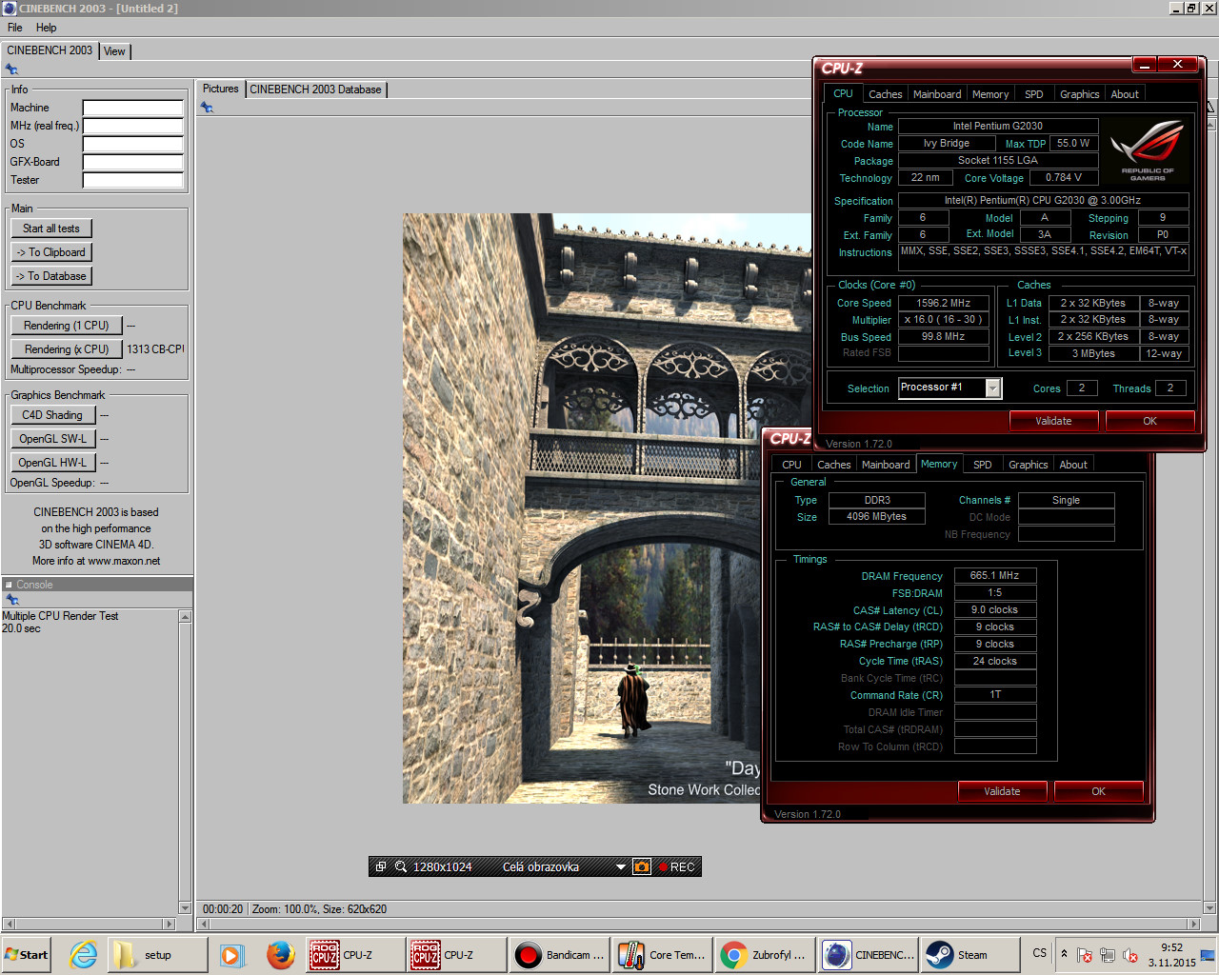Launch Firefox from taskbar
The image size is (1219, 975).
[x=280, y=955]
